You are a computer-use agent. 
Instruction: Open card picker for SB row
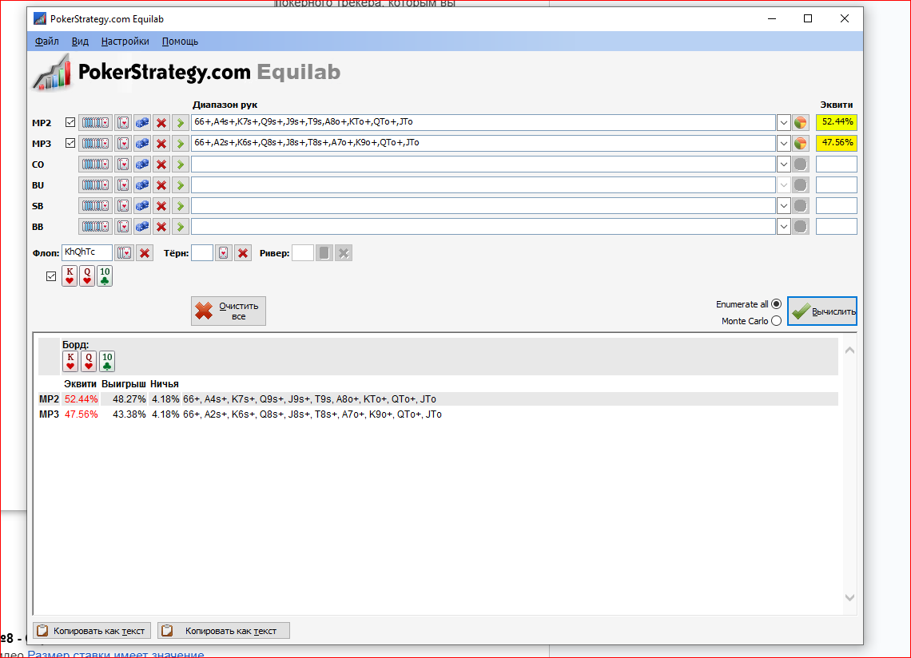123,206
